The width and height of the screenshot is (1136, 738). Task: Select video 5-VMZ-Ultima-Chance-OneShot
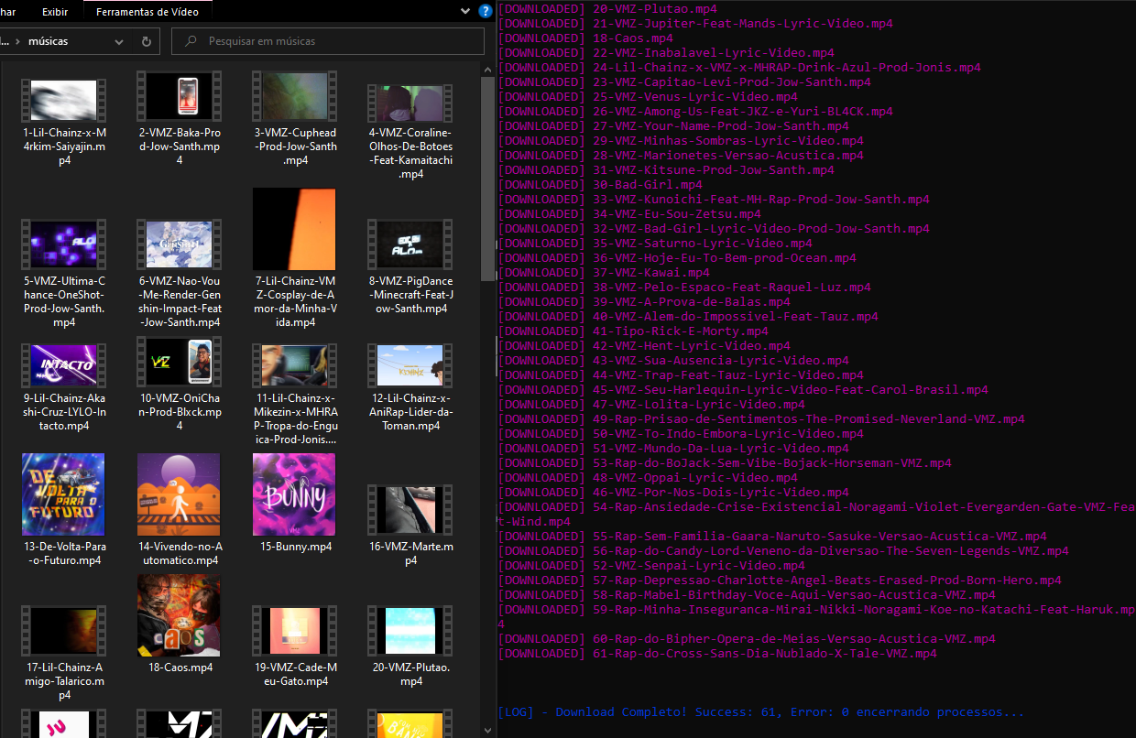(x=63, y=274)
